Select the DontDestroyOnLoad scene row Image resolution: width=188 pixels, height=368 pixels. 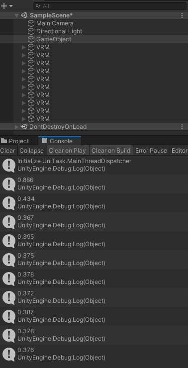tap(94, 127)
